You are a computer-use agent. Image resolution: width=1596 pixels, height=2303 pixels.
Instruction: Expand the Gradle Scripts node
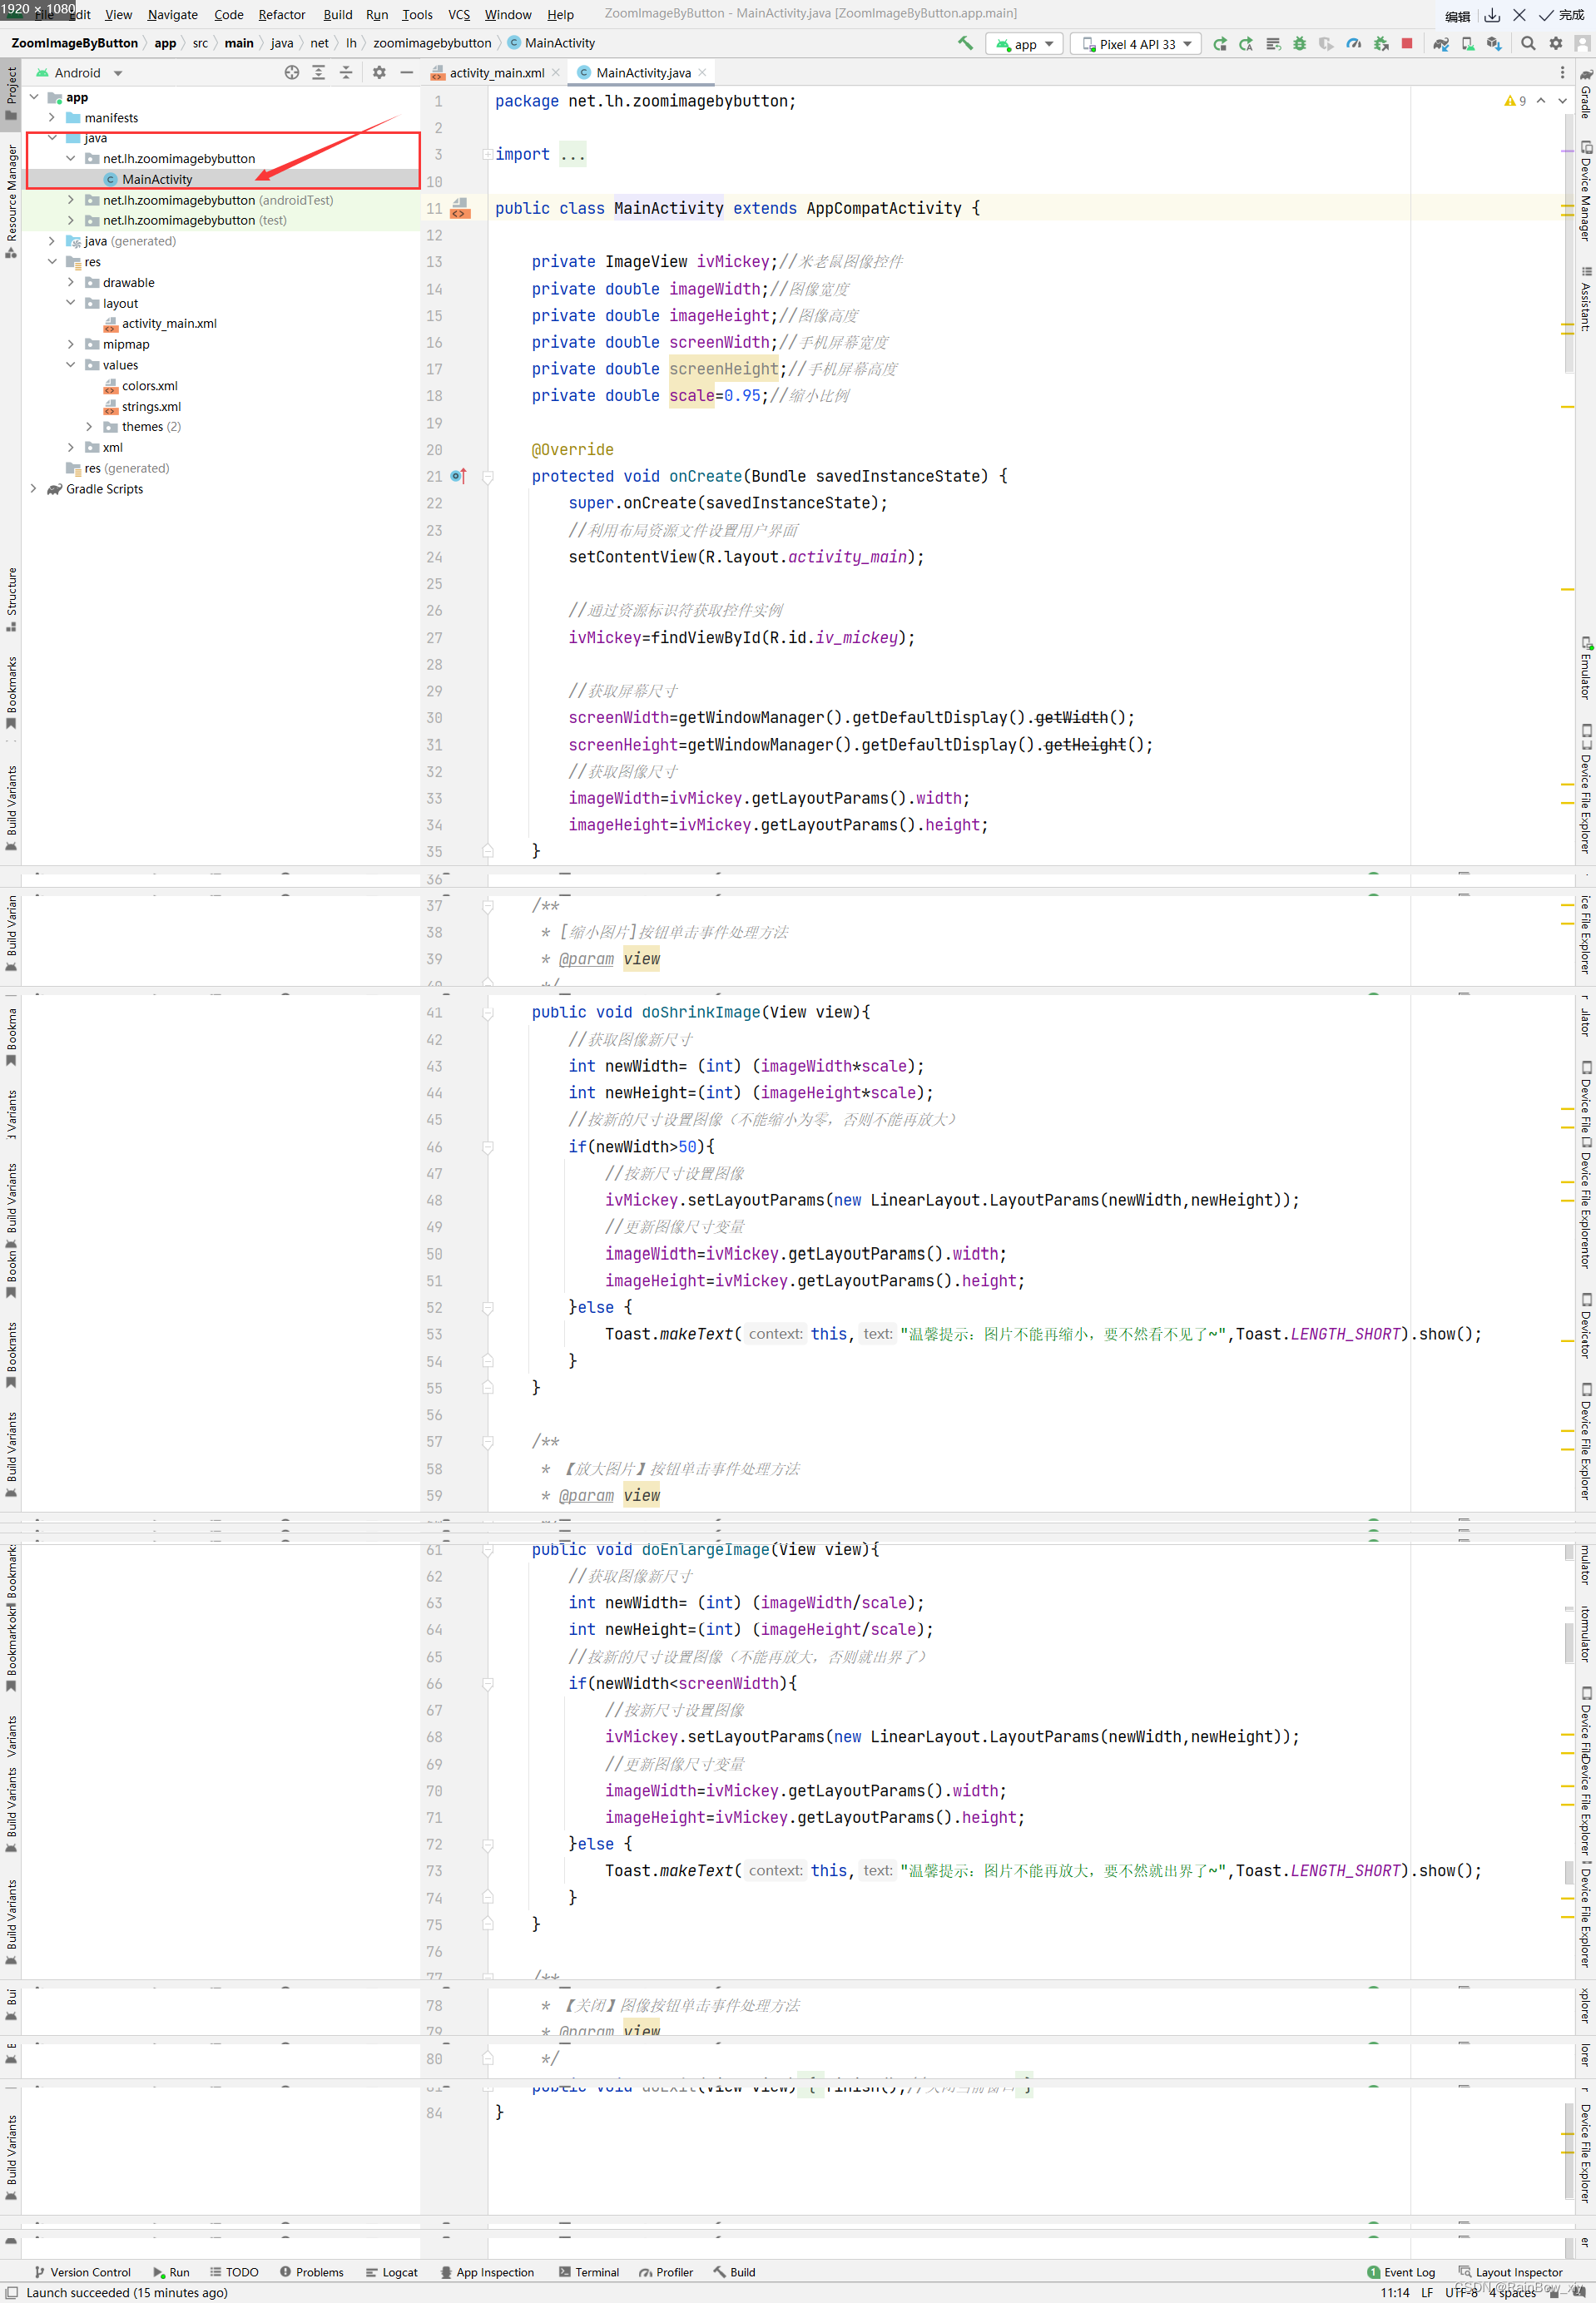pos(34,488)
